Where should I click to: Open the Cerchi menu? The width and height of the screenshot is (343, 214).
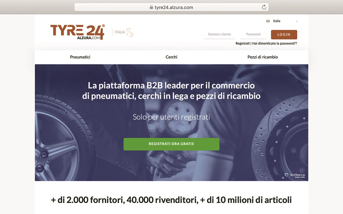(171, 57)
